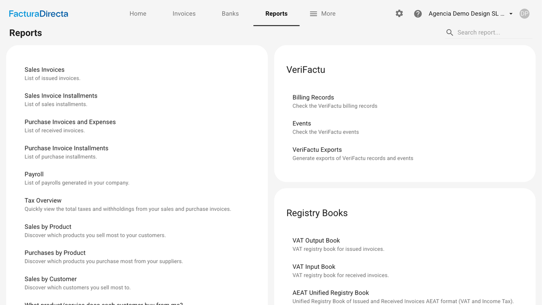
Task: Go to the Home tab
Action: click(138, 14)
